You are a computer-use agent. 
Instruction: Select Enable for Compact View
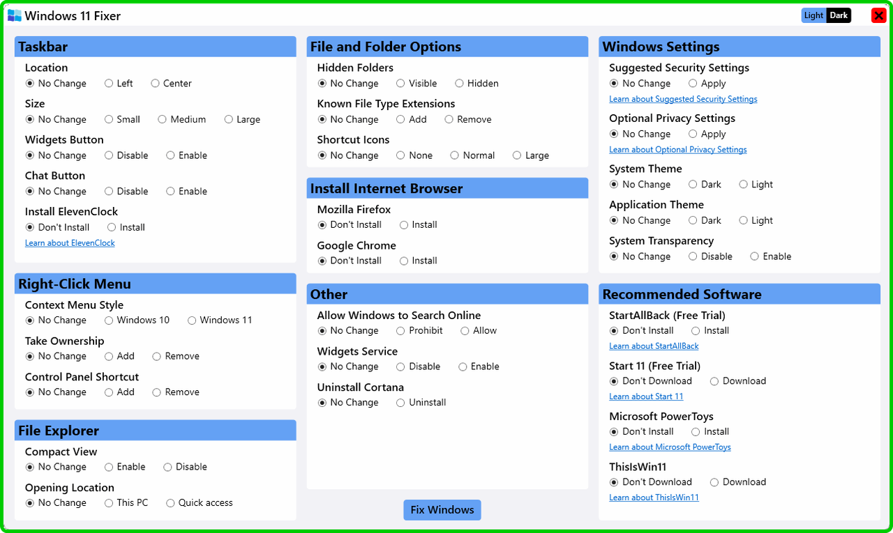(125, 468)
